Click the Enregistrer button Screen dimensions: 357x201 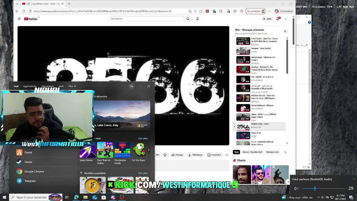click(214, 155)
